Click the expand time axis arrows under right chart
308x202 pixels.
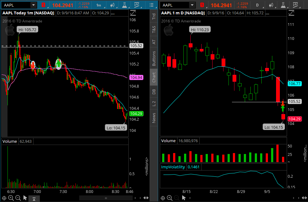tap(305, 198)
